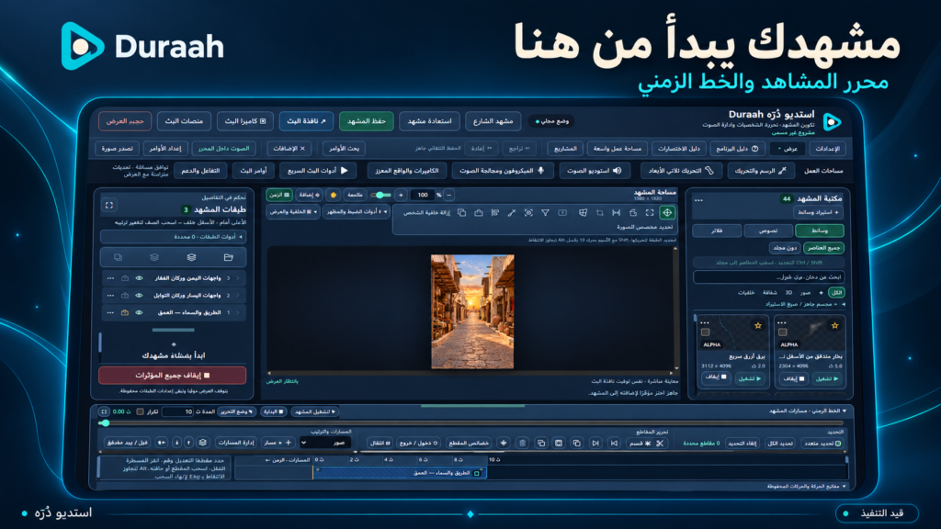Screen dimensions: 941x529
Task: Hide layer واجهات اليسار وركان التوابل
Action: pos(140,295)
